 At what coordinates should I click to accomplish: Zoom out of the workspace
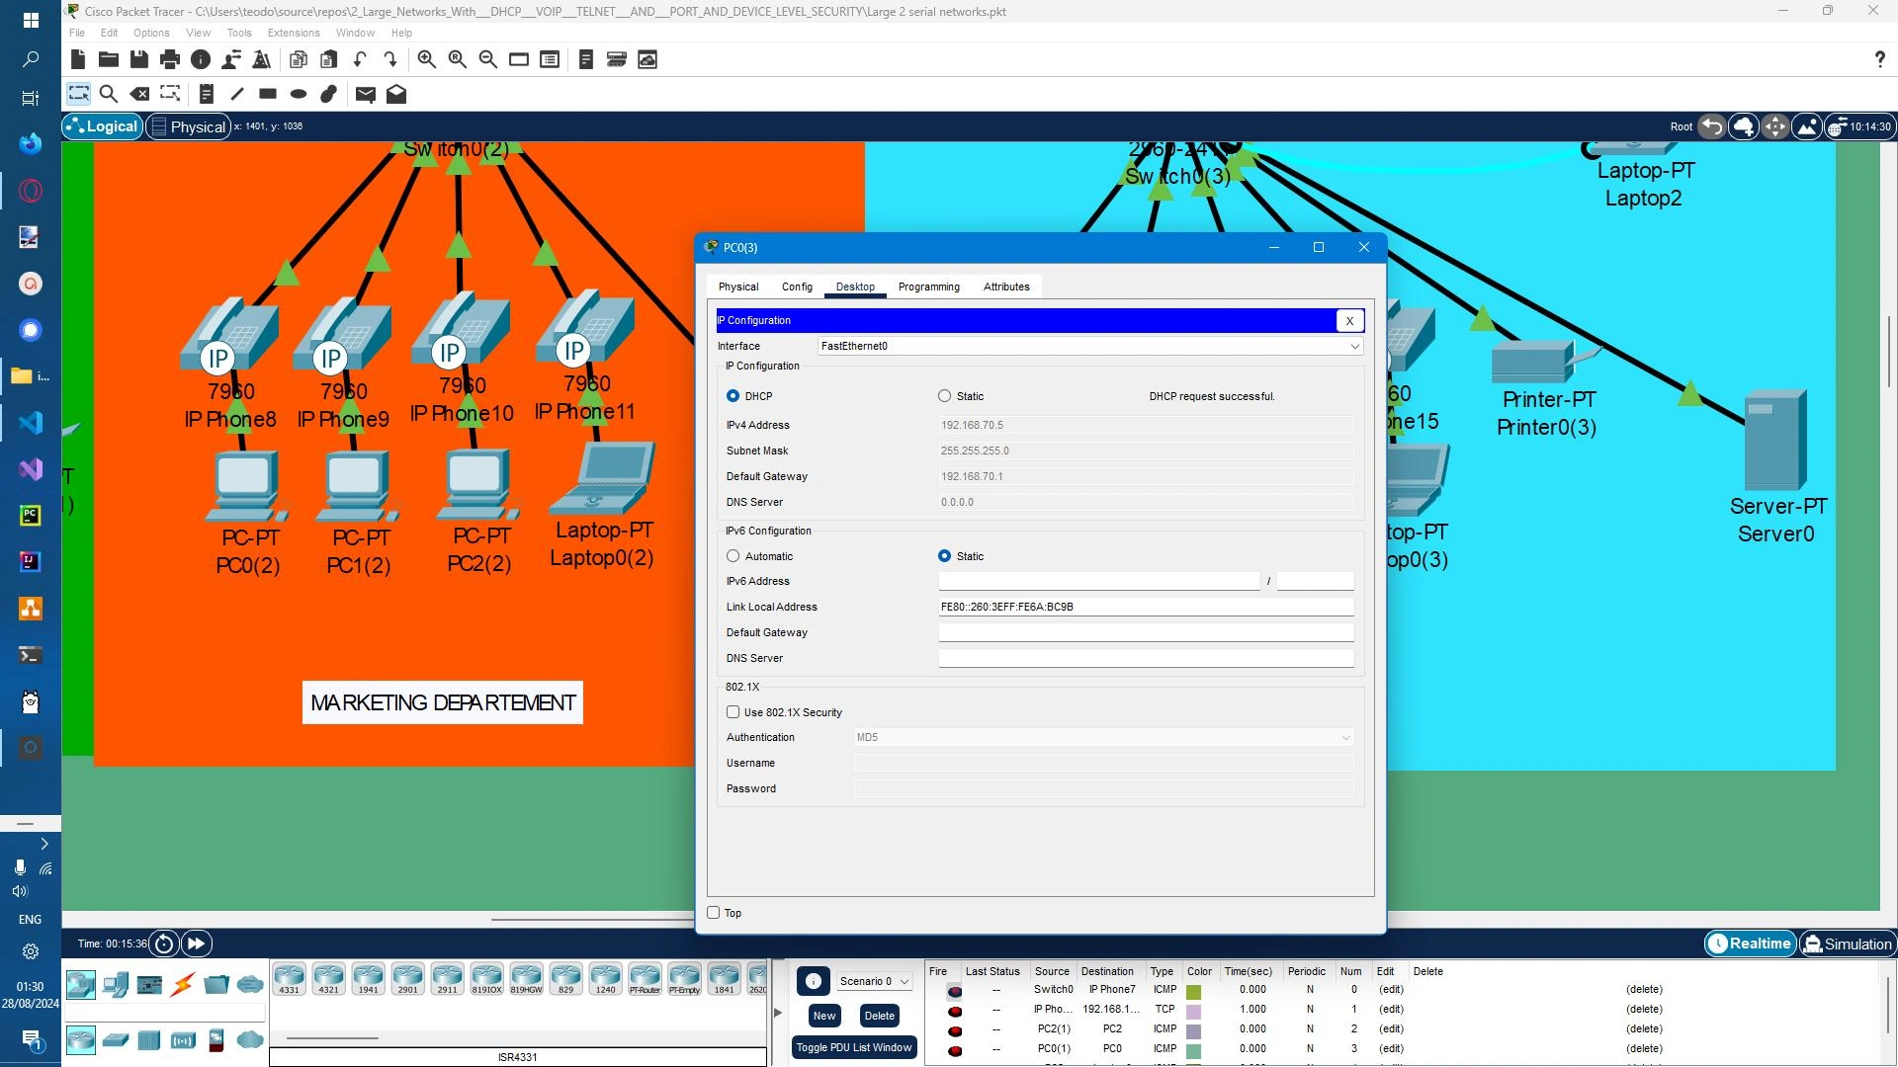pos(488,59)
